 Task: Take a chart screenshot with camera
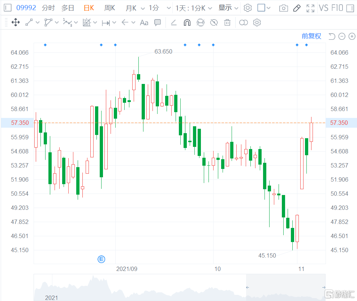click(284, 8)
